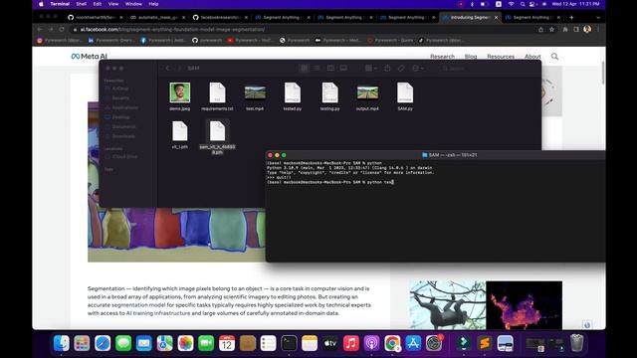This screenshot has width=637, height=358.
Task: Reload the Chrome page
Action: pos(62,29)
